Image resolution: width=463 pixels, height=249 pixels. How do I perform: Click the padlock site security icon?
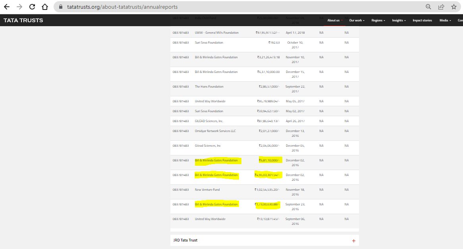61,7
